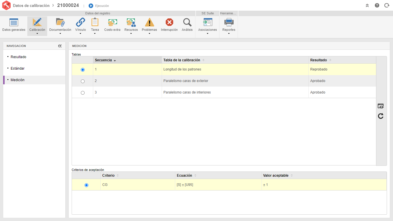Go to Estándar in navigation
393x221 pixels.
tap(18, 68)
